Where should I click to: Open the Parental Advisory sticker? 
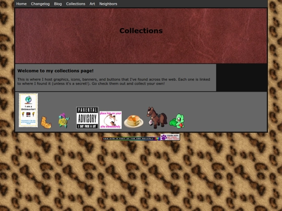pyautogui.click(x=87, y=118)
